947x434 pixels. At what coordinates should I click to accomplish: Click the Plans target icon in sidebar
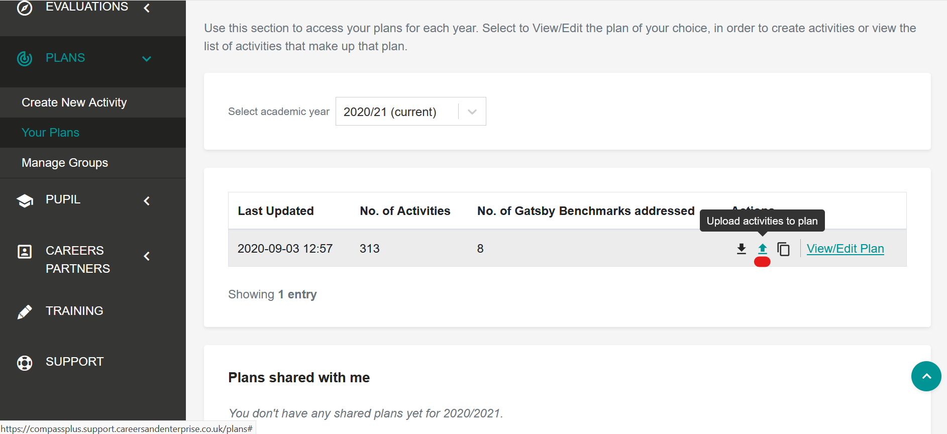pyautogui.click(x=25, y=58)
